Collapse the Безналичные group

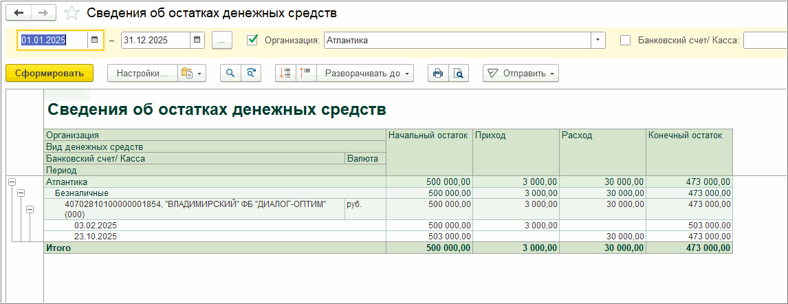[21, 193]
